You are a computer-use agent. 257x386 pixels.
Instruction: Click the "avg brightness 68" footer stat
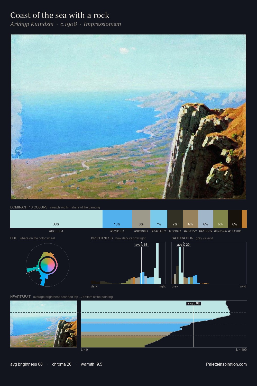pyautogui.click(x=26, y=364)
